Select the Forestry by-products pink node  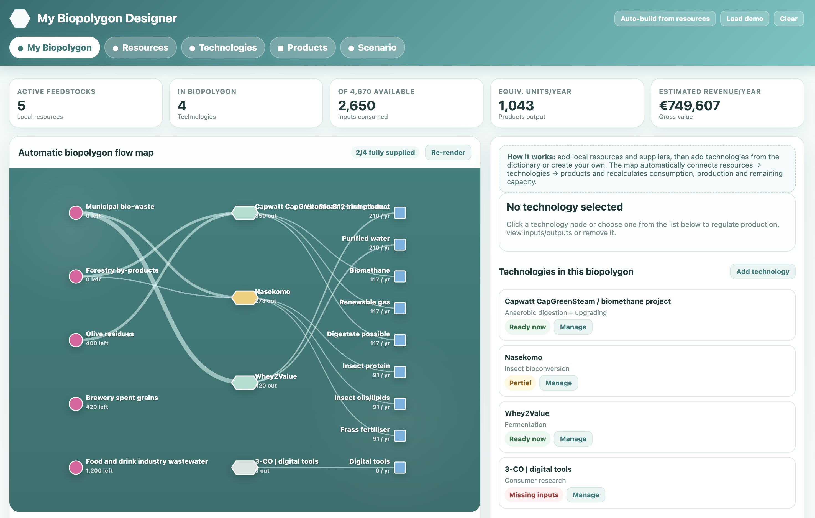pos(76,276)
